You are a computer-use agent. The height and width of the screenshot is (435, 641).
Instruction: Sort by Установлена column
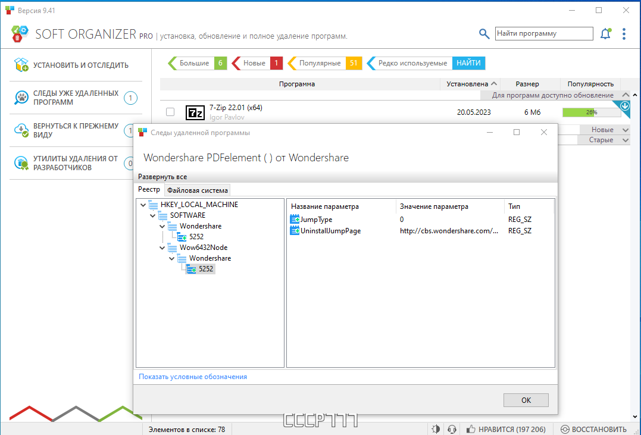[x=470, y=84]
